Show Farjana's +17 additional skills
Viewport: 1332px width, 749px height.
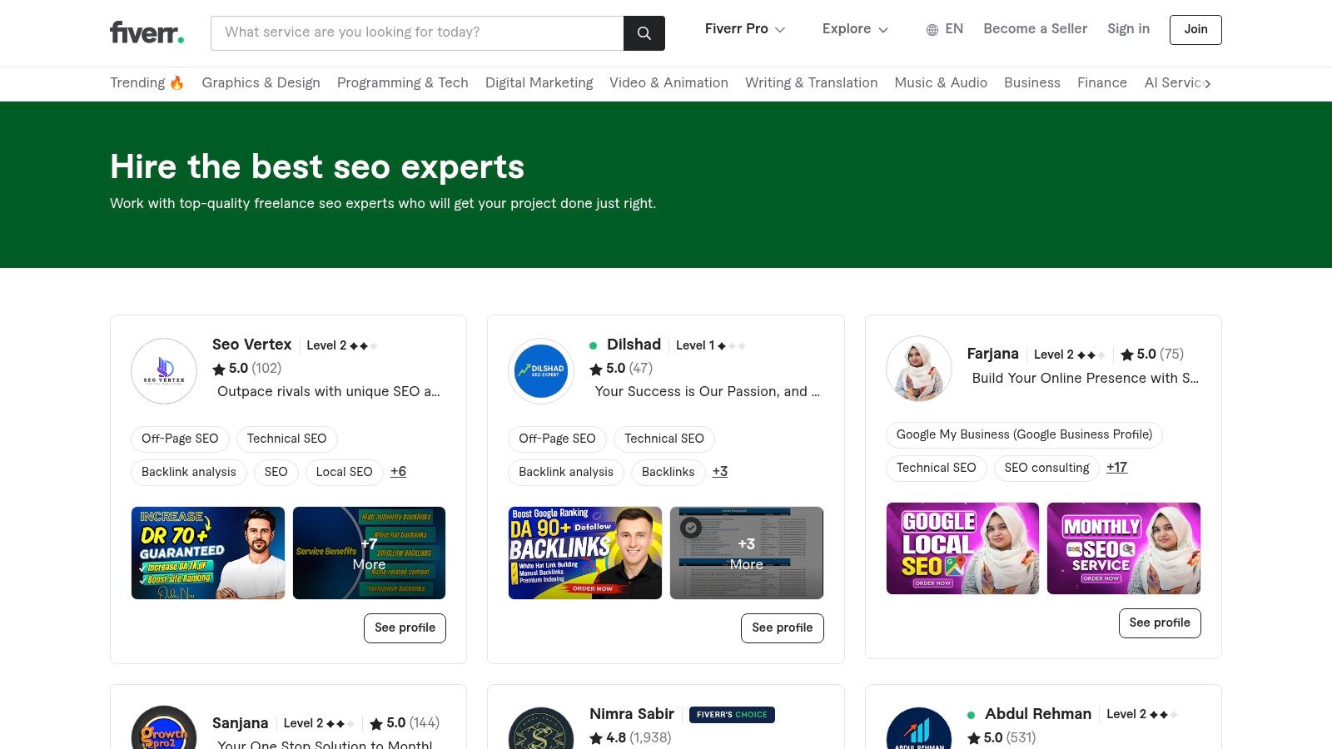[1116, 468]
